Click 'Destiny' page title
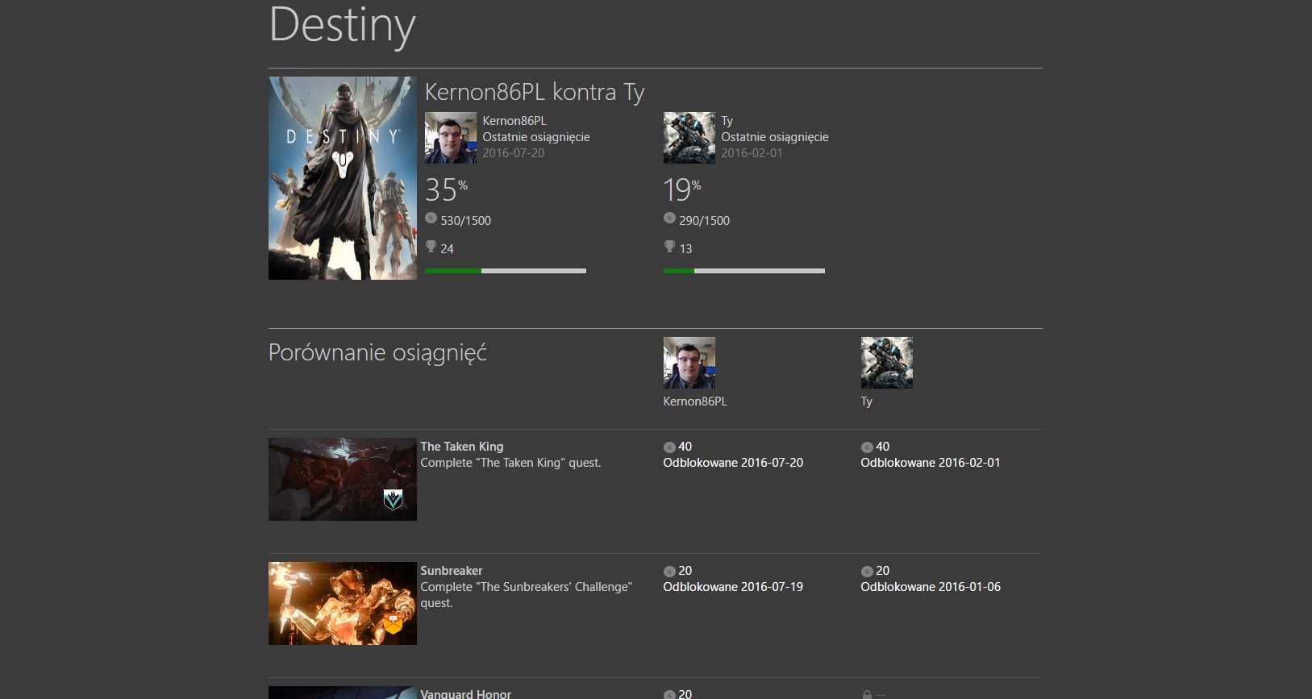1312x699 pixels. point(342,25)
